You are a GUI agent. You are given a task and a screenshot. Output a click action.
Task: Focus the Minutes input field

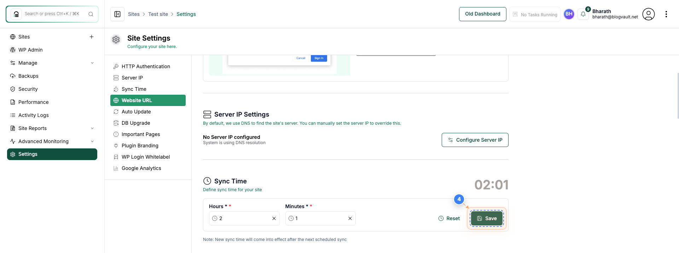pos(320,218)
